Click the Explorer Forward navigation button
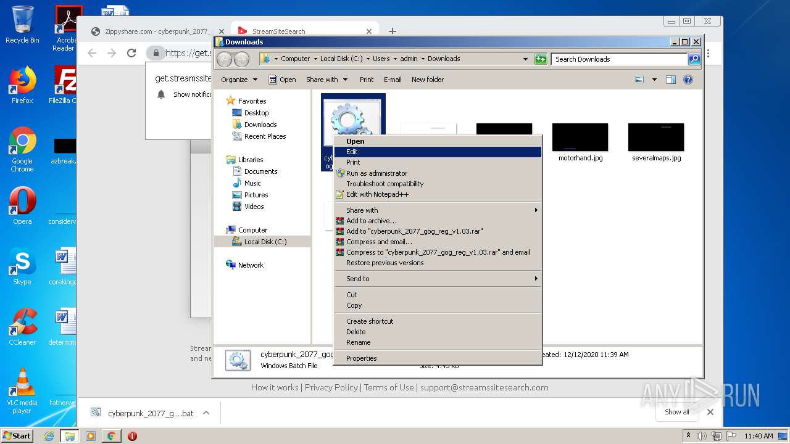790x444 pixels. click(x=241, y=59)
